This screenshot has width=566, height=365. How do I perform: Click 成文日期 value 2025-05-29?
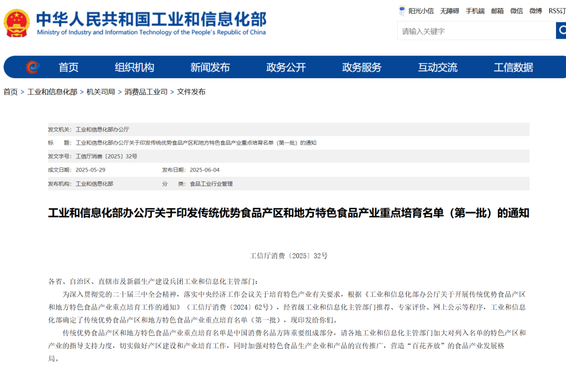click(90, 170)
